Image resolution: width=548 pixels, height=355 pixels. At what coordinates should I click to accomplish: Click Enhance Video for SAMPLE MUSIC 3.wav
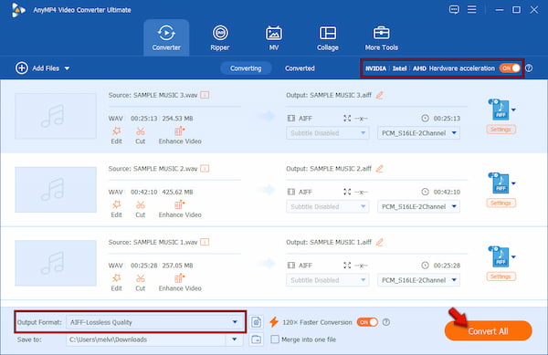(180, 136)
